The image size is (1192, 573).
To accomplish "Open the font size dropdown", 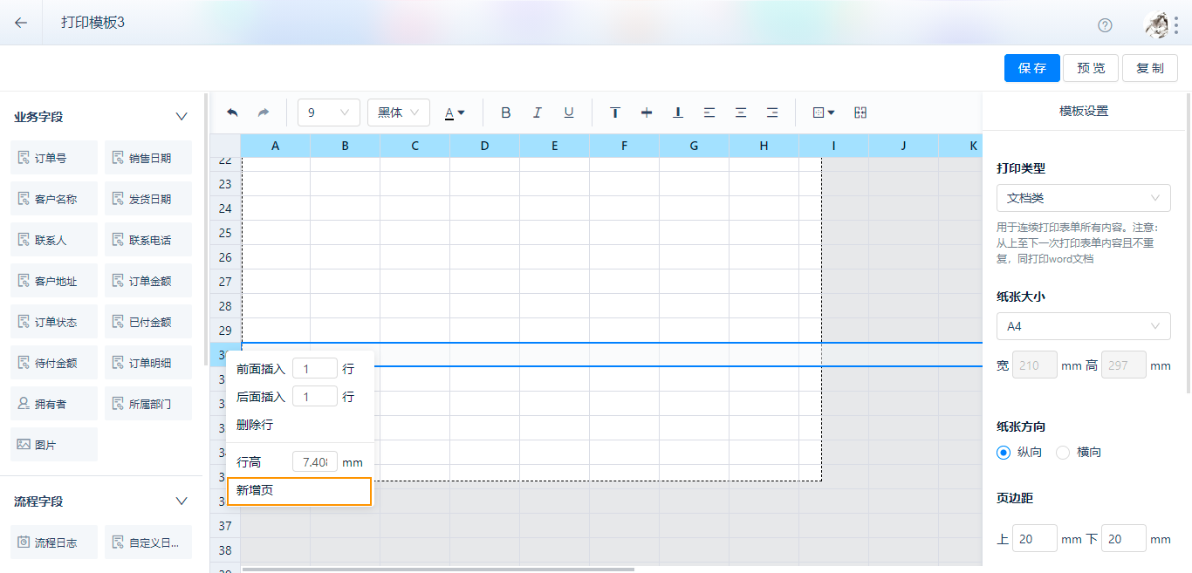I will 329,113.
